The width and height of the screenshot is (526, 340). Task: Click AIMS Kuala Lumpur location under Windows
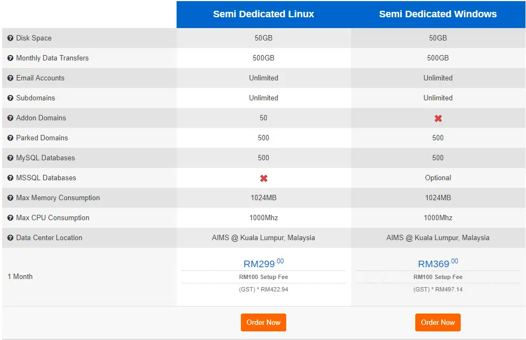(x=438, y=238)
